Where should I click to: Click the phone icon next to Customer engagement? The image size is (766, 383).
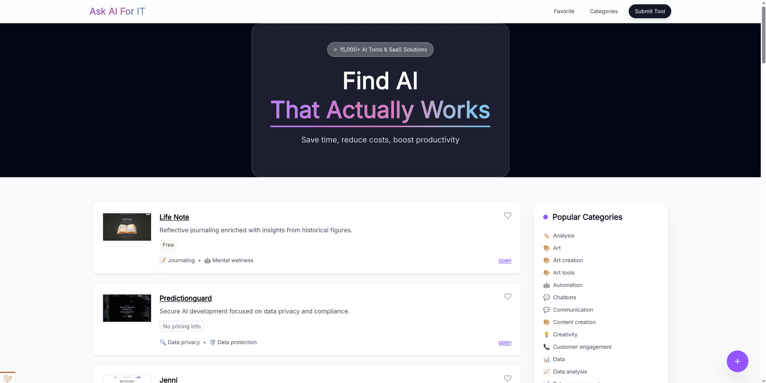546,347
